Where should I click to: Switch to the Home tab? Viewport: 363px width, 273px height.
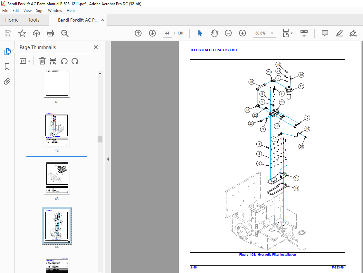pos(12,20)
